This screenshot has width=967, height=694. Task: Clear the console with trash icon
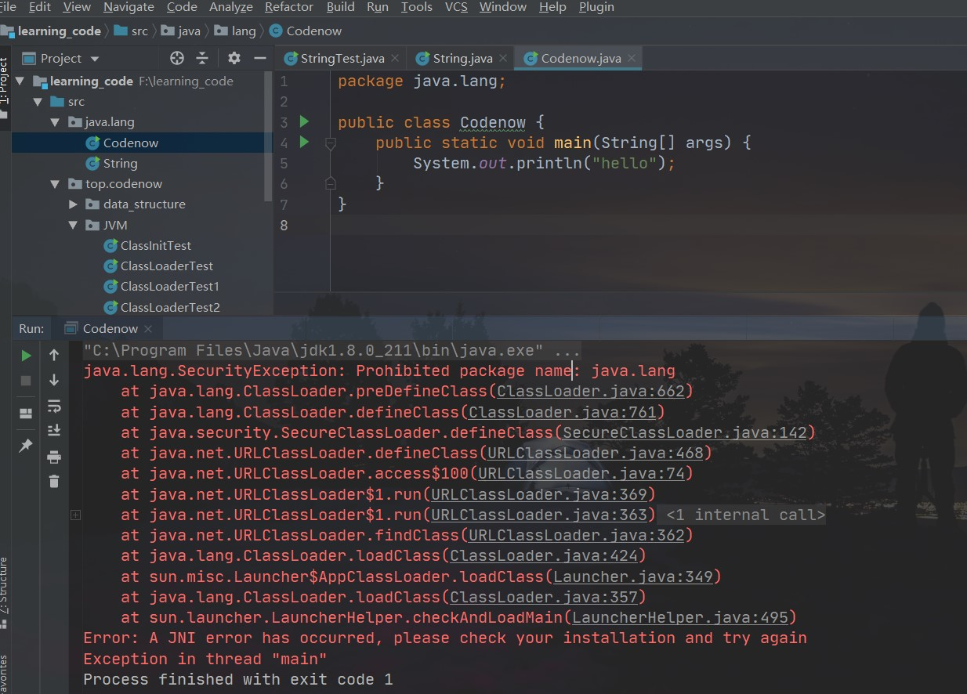54,481
